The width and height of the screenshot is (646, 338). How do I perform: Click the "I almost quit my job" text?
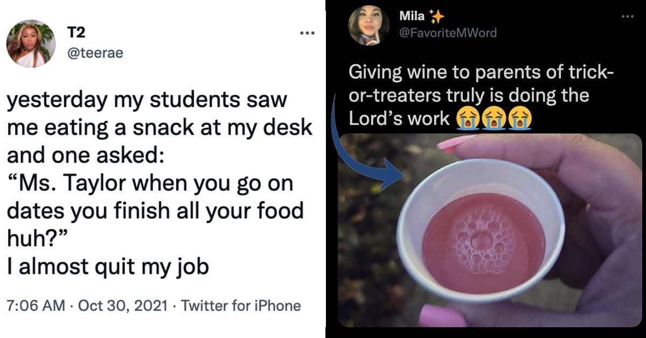point(107,266)
